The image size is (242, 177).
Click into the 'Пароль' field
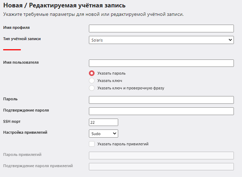pos(161,100)
